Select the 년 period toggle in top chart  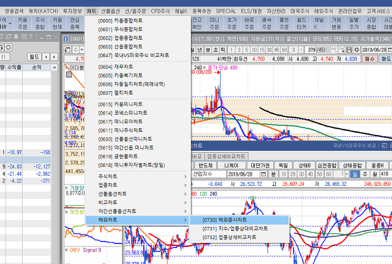click(200, 50)
